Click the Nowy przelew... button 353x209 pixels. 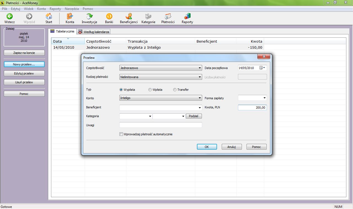point(24,64)
